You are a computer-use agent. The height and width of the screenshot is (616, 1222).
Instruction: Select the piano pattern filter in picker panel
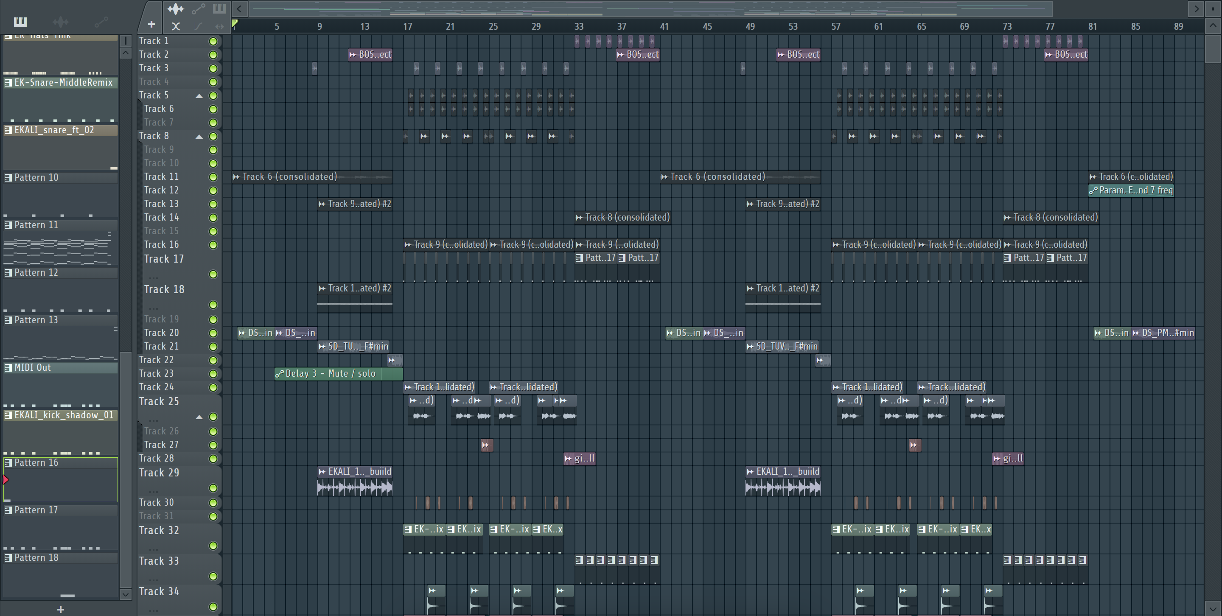click(x=20, y=21)
